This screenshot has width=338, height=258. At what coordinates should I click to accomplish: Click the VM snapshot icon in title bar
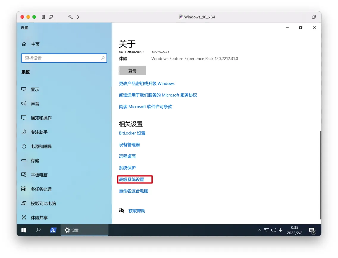[51, 17]
